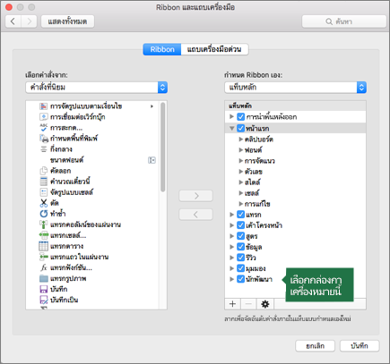
Task: Open the gear settings menu under the tab list
Action: tap(265, 304)
